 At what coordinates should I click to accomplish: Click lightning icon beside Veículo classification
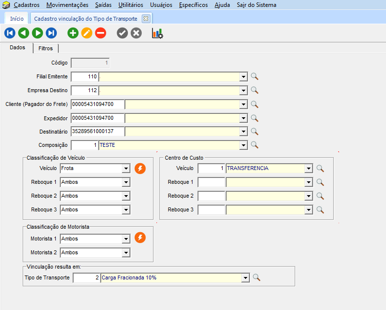pyautogui.click(x=140, y=169)
